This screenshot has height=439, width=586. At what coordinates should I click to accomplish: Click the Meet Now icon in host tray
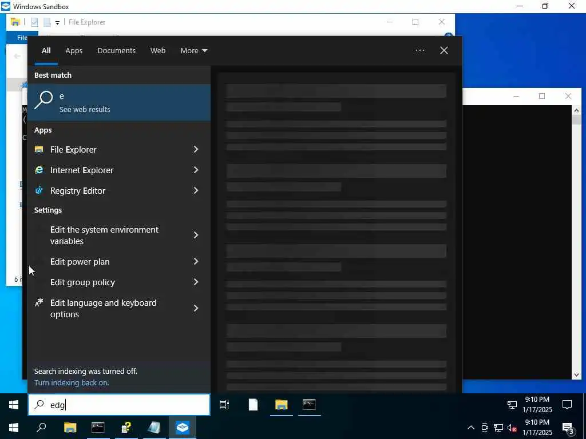(x=485, y=428)
